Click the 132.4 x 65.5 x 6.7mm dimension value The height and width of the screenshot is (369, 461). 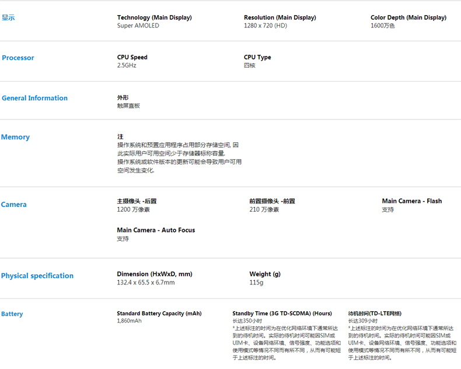[x=145, y=282]
